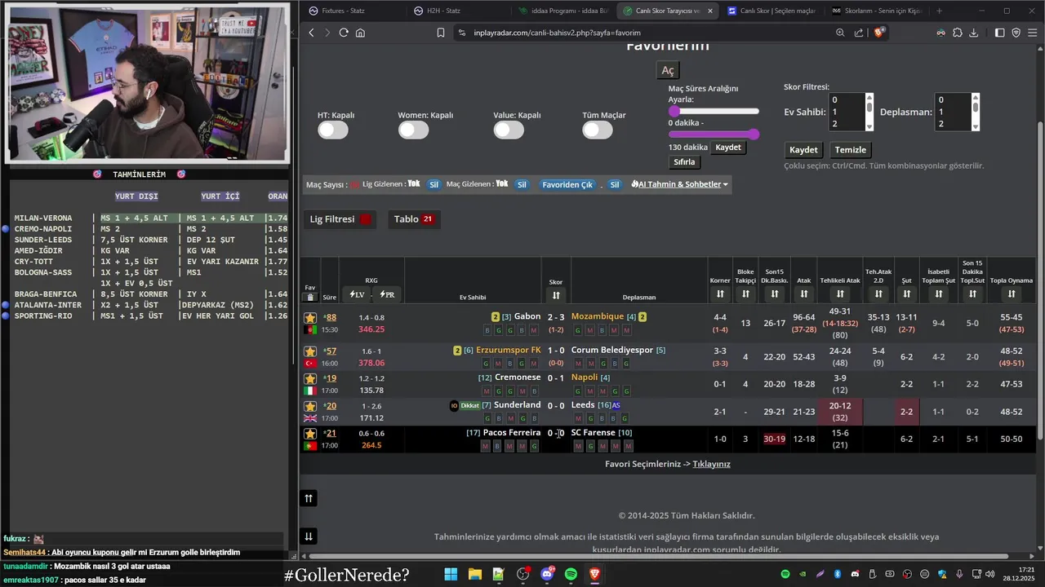Select score 1 in Ev Sahibi list
This screenshot has width=1045, height=587.
click(846, 112)
